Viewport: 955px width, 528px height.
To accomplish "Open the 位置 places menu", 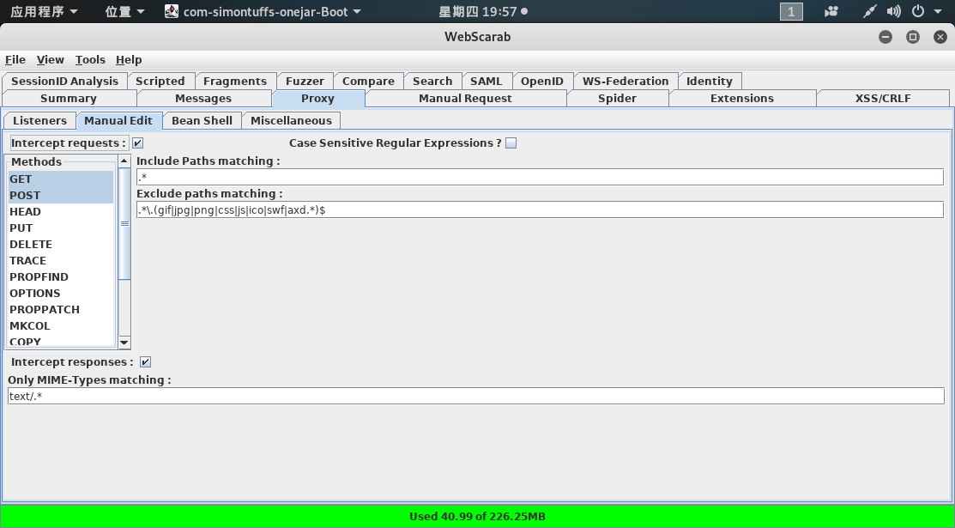I will point(125,11).
